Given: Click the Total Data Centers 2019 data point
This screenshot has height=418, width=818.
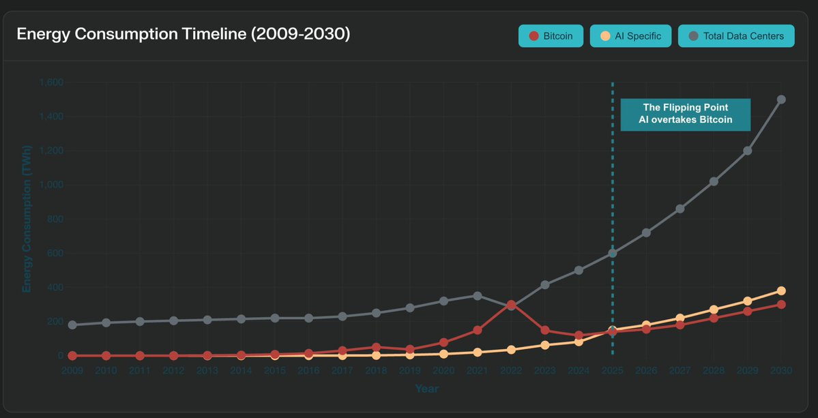Looking at the screenshot, I should pos(409,308).
